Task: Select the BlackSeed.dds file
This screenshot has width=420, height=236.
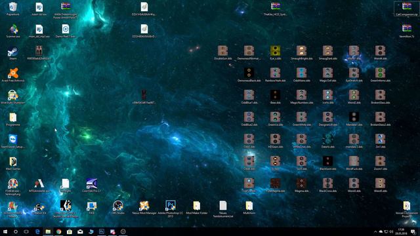Action: pyautogui.click(x=328, y=163)
